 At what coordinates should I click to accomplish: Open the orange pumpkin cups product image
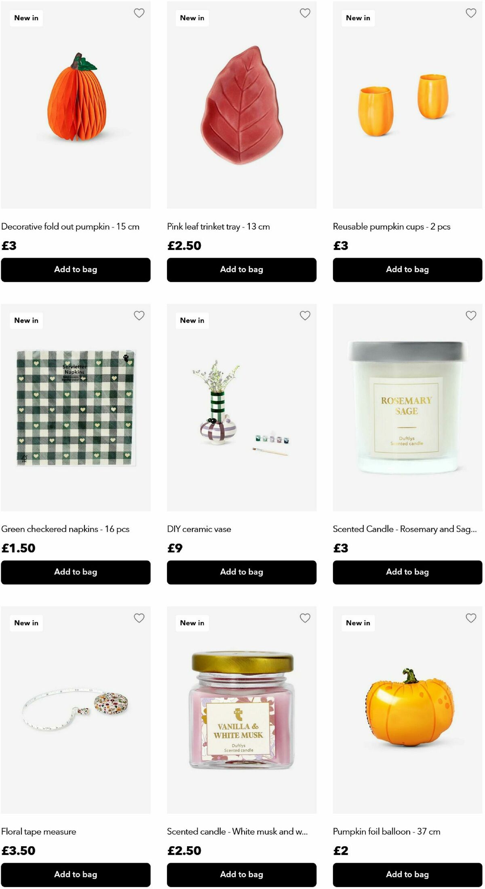tap(407, 105)
